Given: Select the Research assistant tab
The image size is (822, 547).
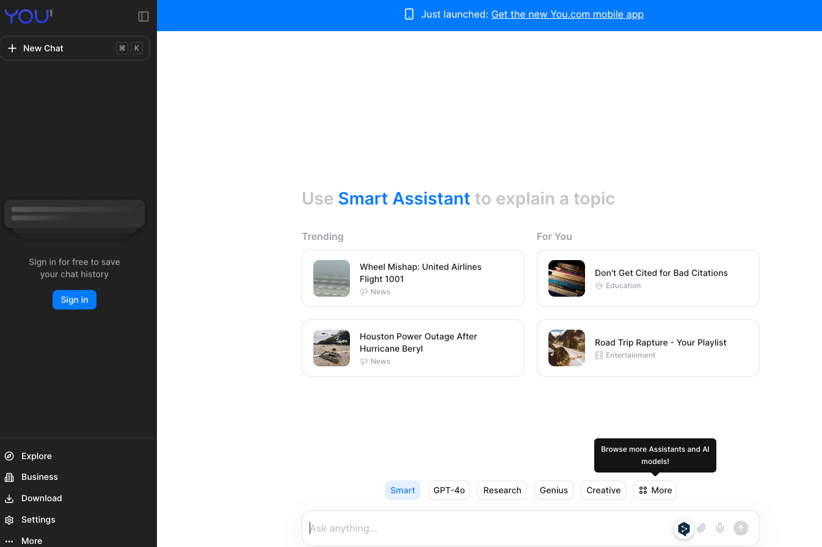Looking at the screenshot, I should [x=502, y=490].
